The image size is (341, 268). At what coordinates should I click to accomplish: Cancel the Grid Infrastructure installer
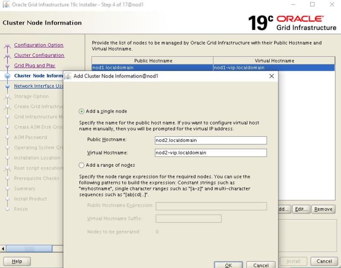[x=324, y=261]
